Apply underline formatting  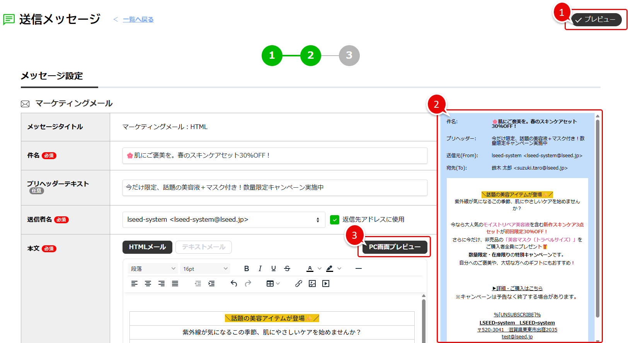point(274,268)
